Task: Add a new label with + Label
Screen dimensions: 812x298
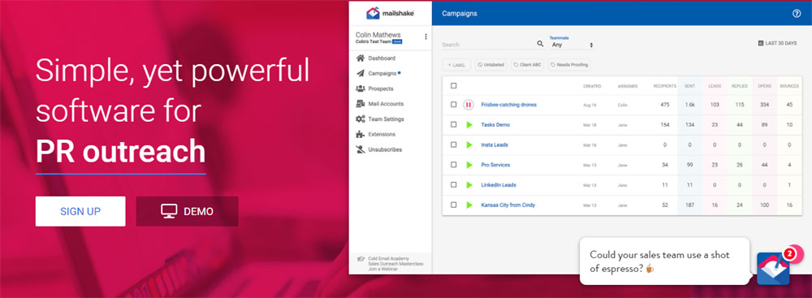Action: (x=456, y=65)
